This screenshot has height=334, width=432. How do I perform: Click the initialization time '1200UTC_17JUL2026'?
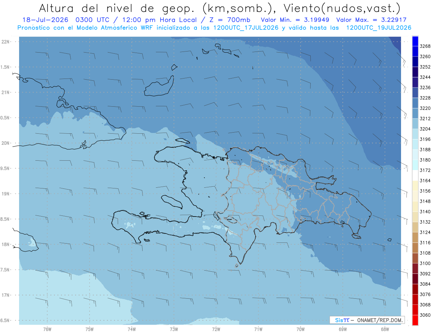tap(246, 28)
